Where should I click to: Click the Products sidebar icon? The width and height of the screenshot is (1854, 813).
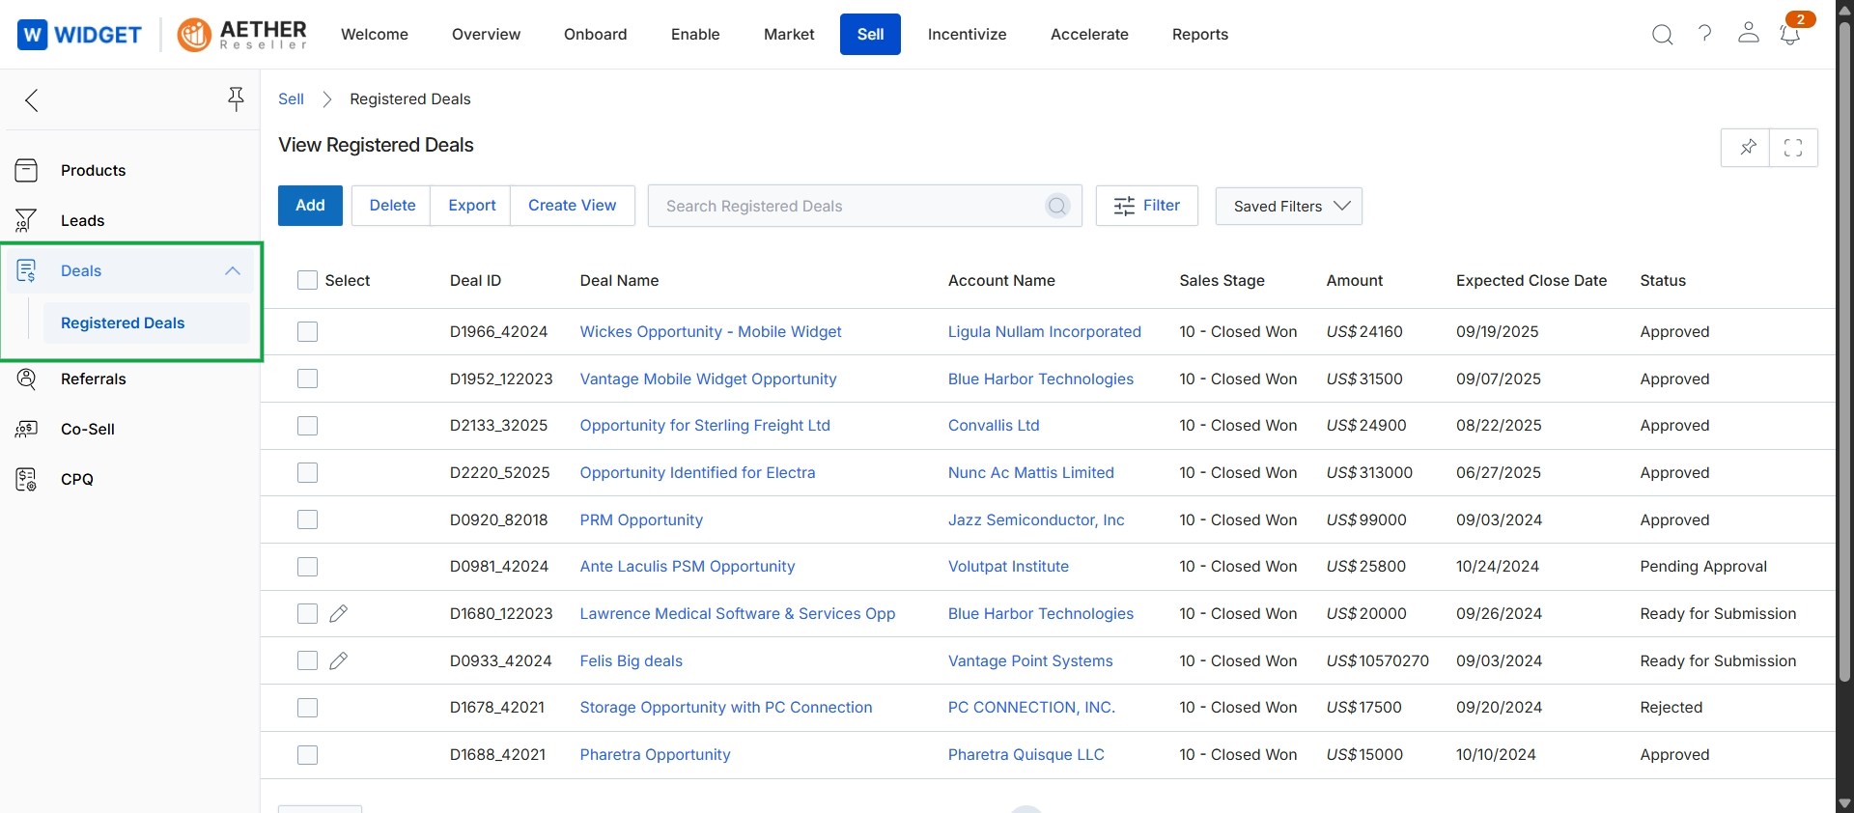[27, 171]
